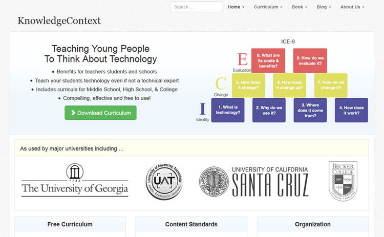
Task: Click the UAT round seal logo
Action: tap(164, 181)
